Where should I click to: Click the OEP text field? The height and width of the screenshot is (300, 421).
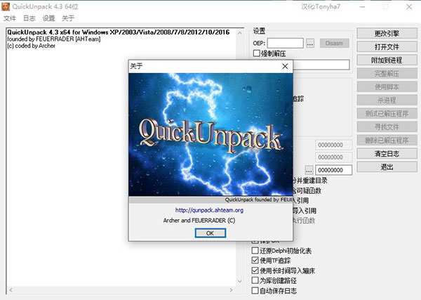[x=285, y=44]
